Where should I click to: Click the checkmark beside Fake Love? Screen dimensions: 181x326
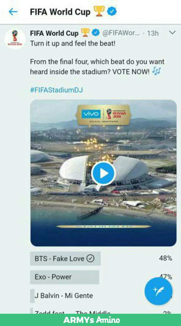click(x=90, y=259)
